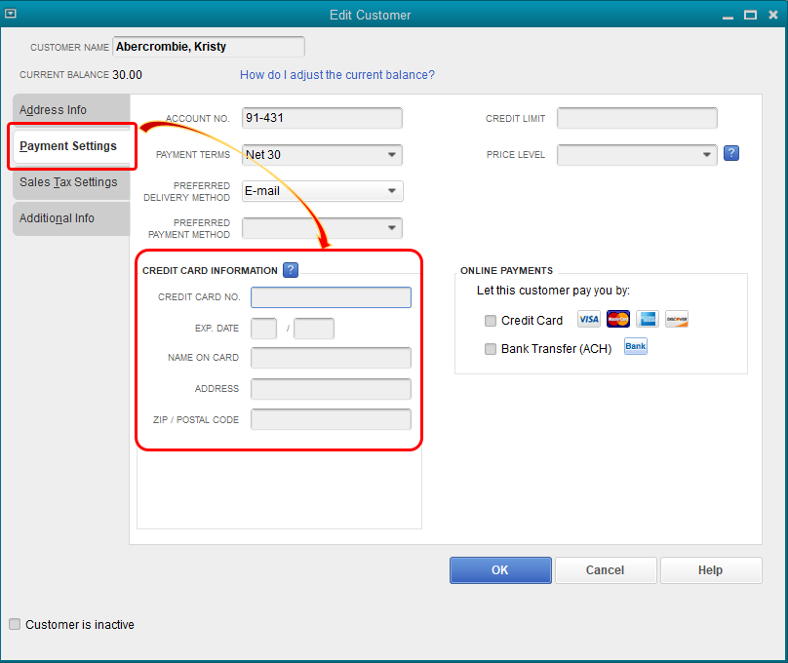Select the current balance value 30.00
788x663 pixels.
point(127,75)
